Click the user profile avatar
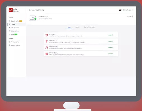 click(120, 10)
